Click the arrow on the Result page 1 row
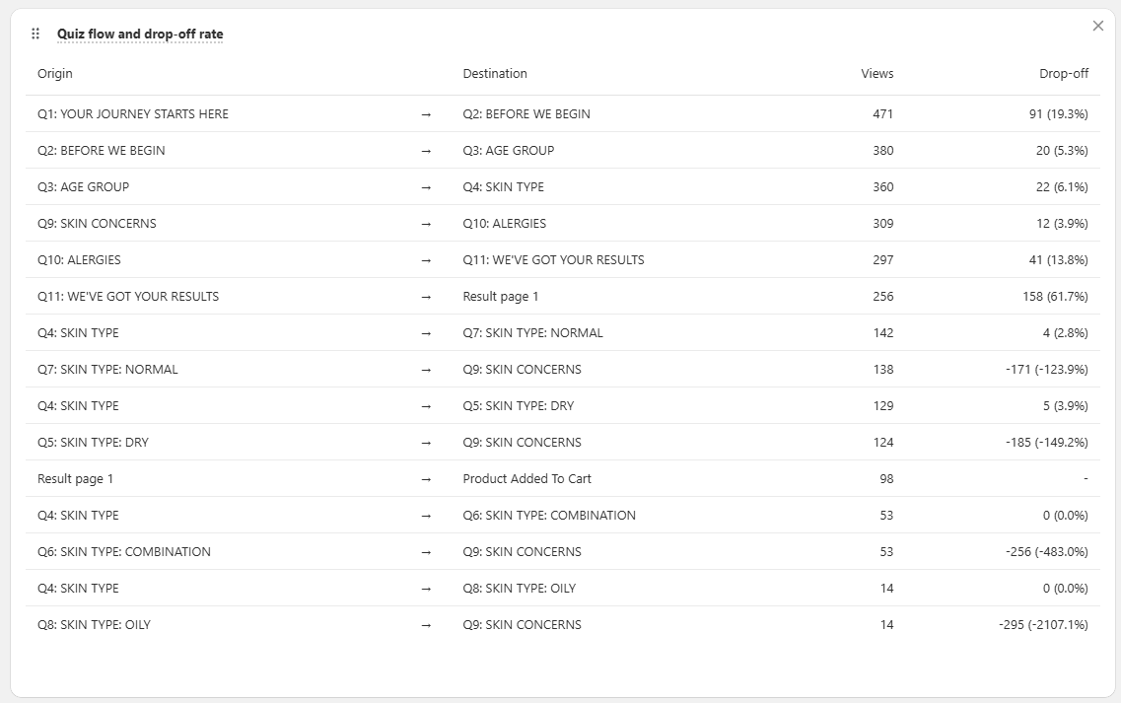1121x703 pixels. coord(426,478)
